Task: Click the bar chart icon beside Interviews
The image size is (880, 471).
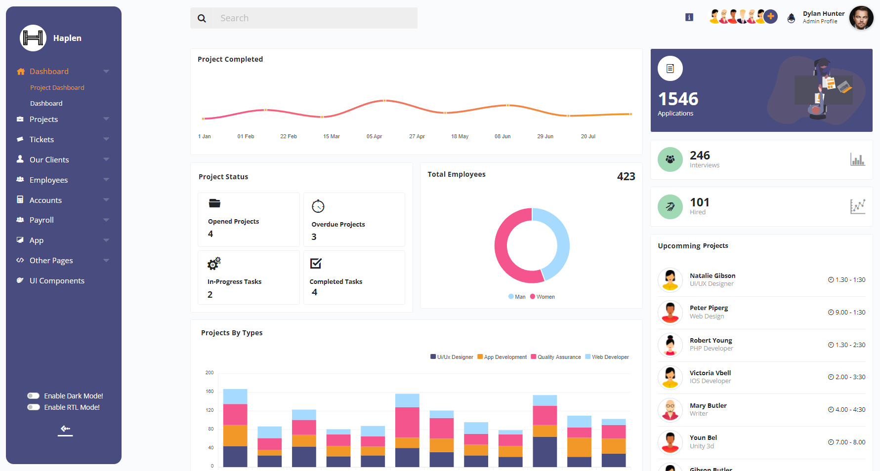Action: (857, 159)
